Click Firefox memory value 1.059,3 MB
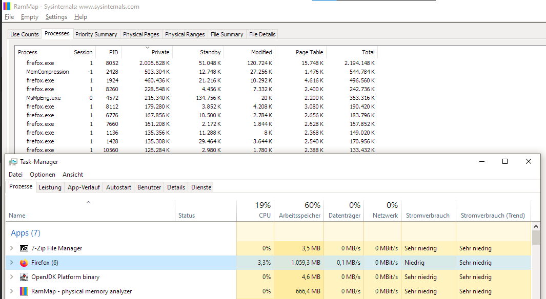Viewport: 546px width, 299px height. click(x=306, y=263)
